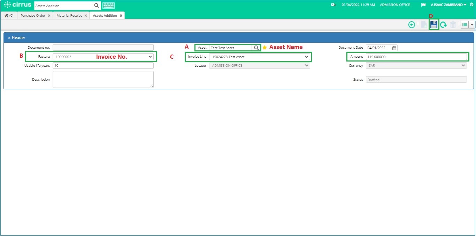Open the Invoice Line dropdown

point(260,57)
